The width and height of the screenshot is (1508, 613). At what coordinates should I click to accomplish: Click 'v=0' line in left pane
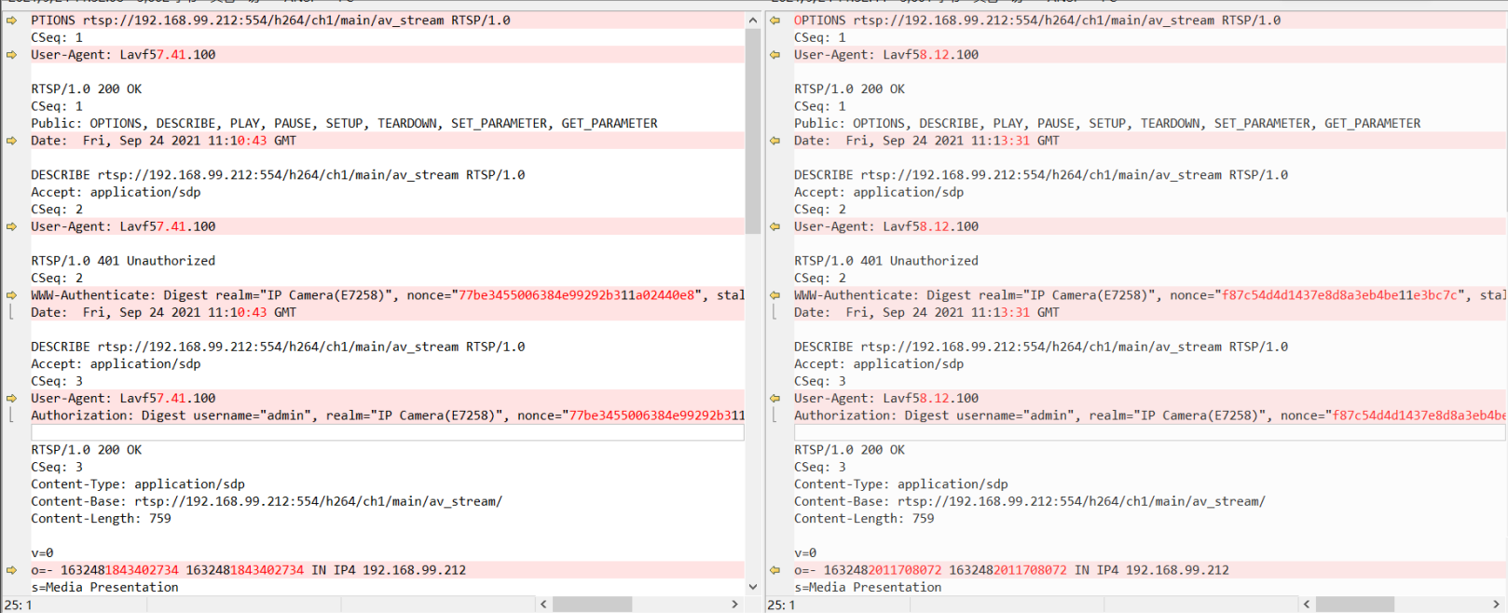pyautogui.click(x=42, y=553)
